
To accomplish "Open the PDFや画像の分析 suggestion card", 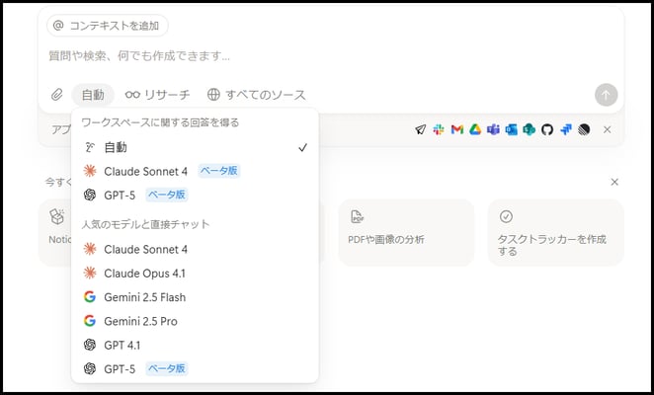I will pos(406,232).
